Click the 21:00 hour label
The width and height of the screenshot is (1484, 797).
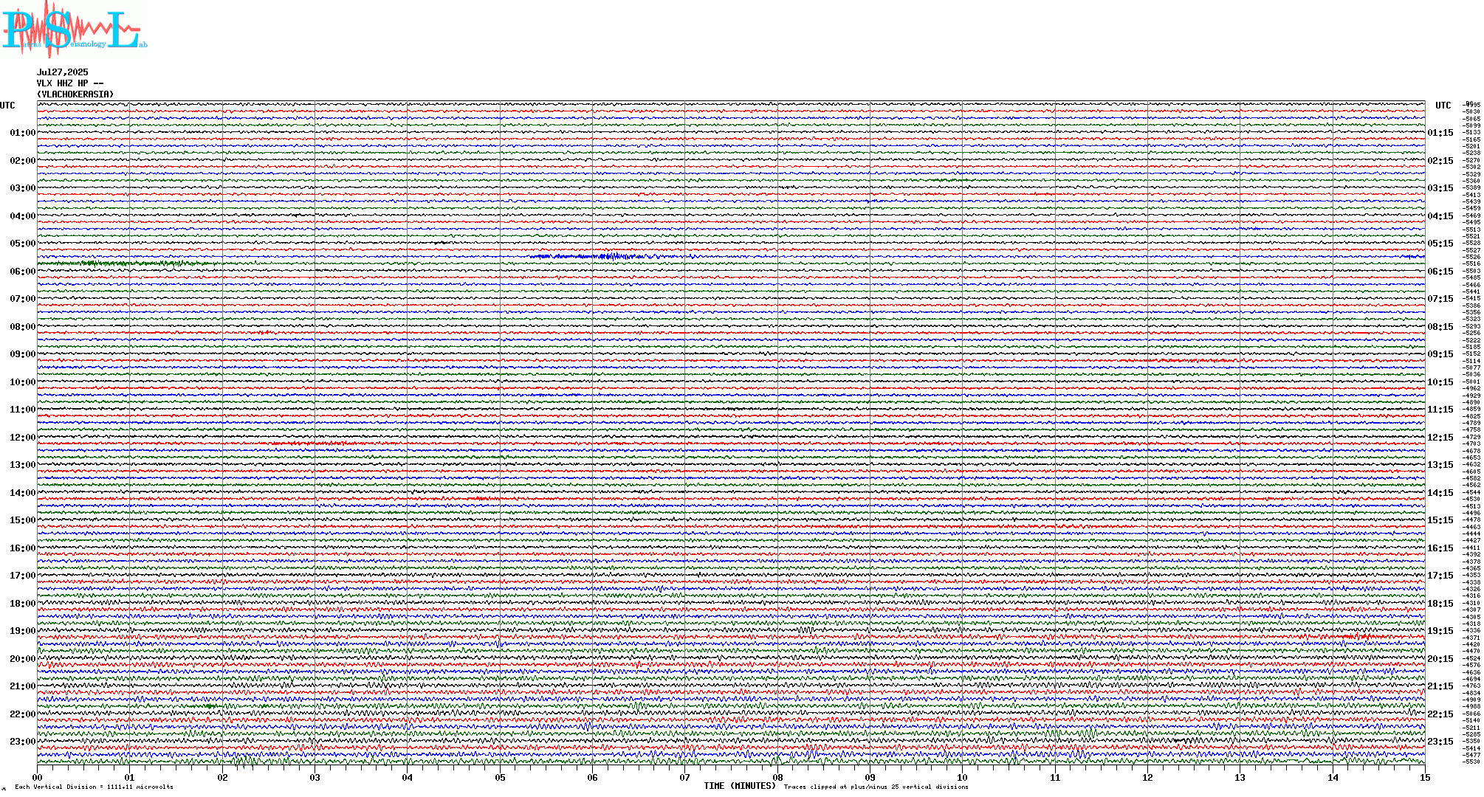pyautogui.click(x=22, y=686)
